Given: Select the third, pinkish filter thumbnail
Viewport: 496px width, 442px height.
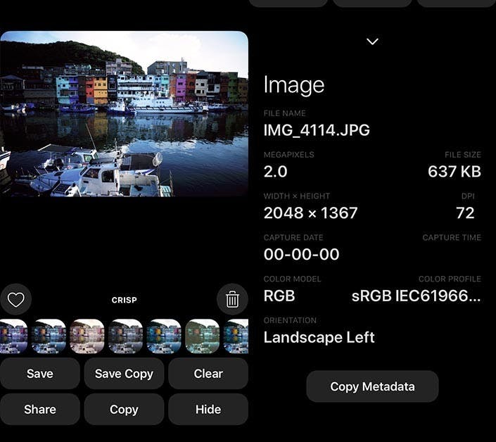Looking at the screenshot, I should pos(87,336).
